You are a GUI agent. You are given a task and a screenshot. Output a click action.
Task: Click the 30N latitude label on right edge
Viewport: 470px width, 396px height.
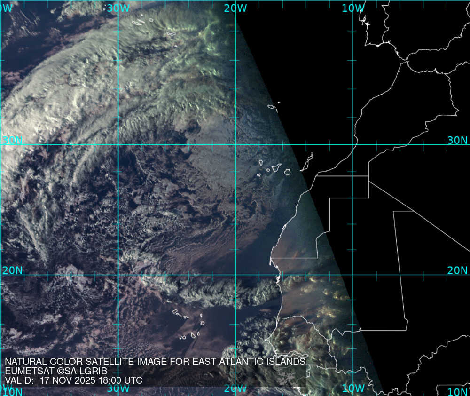[x=457, y=140]
